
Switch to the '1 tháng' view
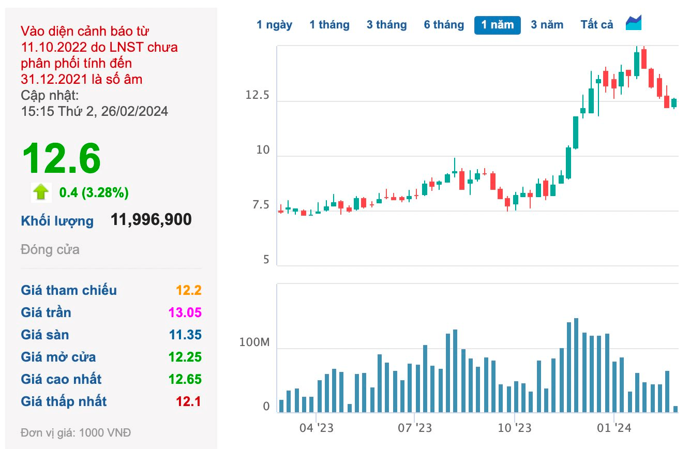pos(330,24)
